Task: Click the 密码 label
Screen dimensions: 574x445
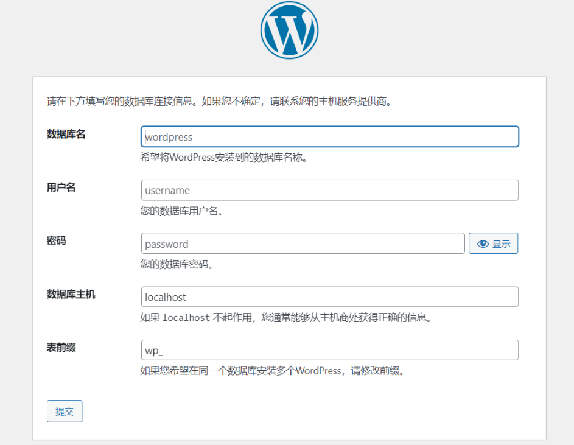Action: [x=57, y=240]
